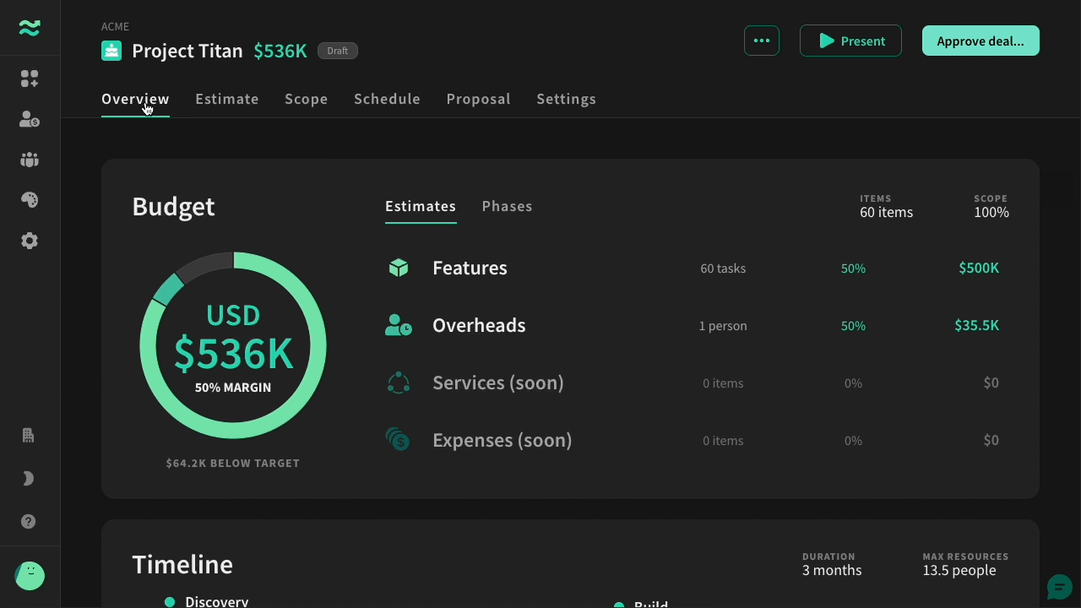The width and height of the screenshot is (1081, 608).
Task: Switch to the Phases budget tab
Action: pos(507,206)
